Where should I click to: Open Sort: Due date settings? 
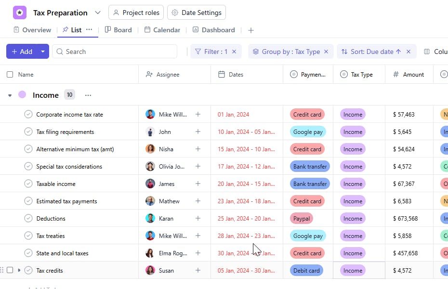click(x=371, y=52)
